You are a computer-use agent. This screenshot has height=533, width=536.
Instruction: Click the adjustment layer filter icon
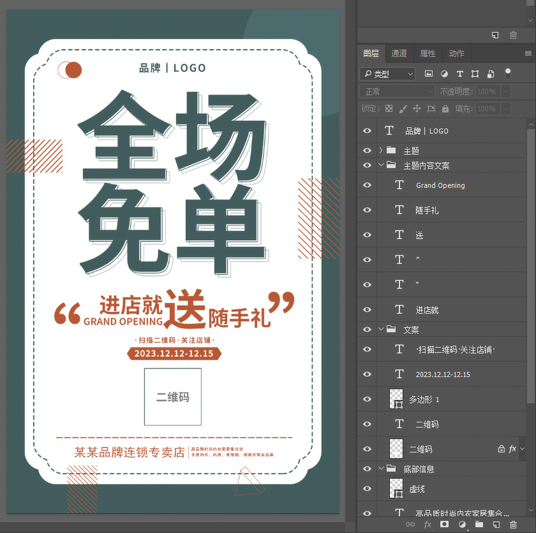(444, 73)
